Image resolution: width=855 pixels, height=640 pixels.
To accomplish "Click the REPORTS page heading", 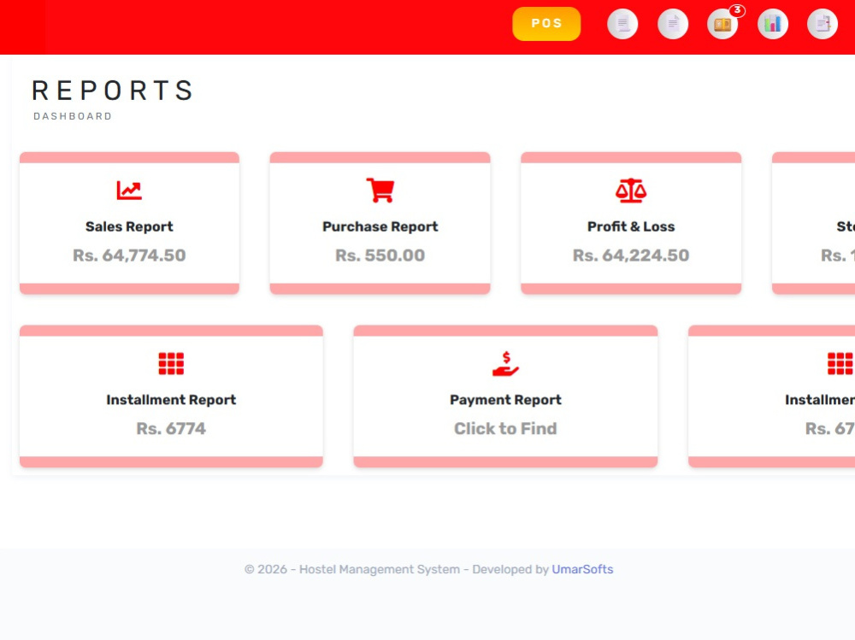I will [112, 91].
